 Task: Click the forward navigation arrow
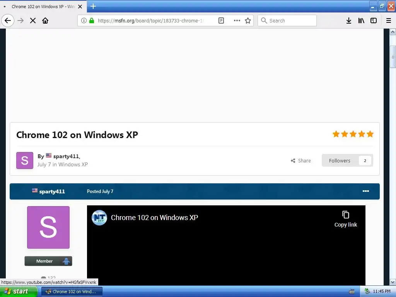click(21, 20)
